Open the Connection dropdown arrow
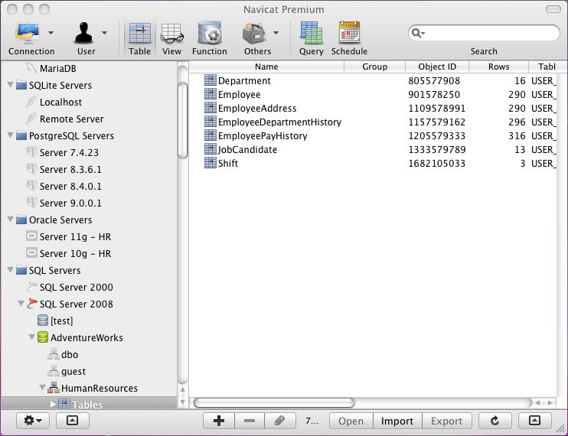This screenshot has width=568, height=436. click(x=51, y=33)
